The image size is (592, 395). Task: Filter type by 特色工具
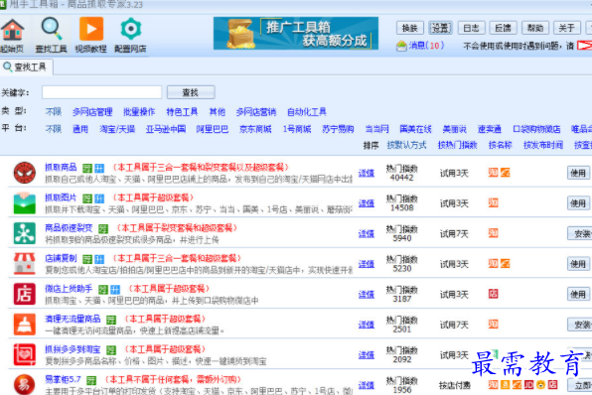pos(182,112)
